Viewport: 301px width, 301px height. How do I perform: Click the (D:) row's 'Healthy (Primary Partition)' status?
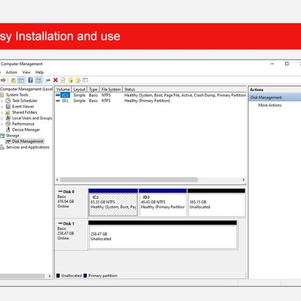pyautogui.click(x=147, y=101)
